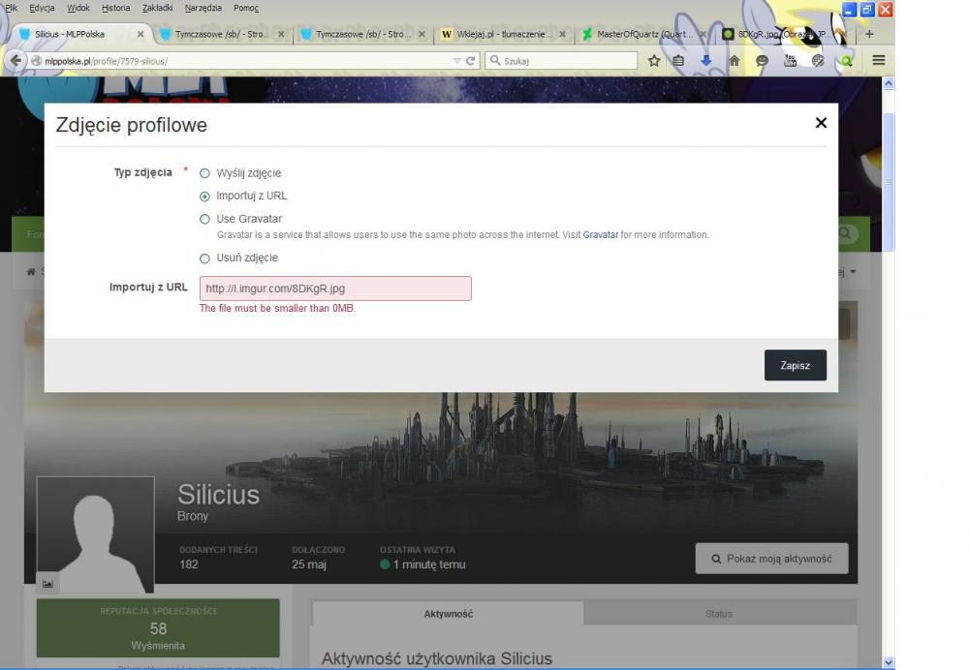The image size is (969, 670).
Task: Expand the URL bar history dropdown arrow
Action: [456, 61]
